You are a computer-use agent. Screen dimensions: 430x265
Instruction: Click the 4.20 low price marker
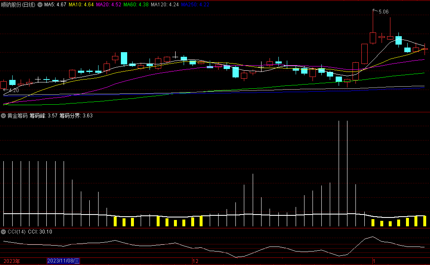pos(14,90)
